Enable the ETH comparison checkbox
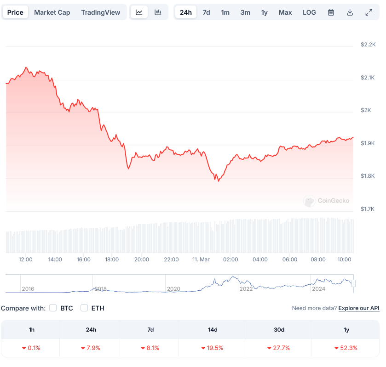The image size is (386, 367). coord(84,308)
